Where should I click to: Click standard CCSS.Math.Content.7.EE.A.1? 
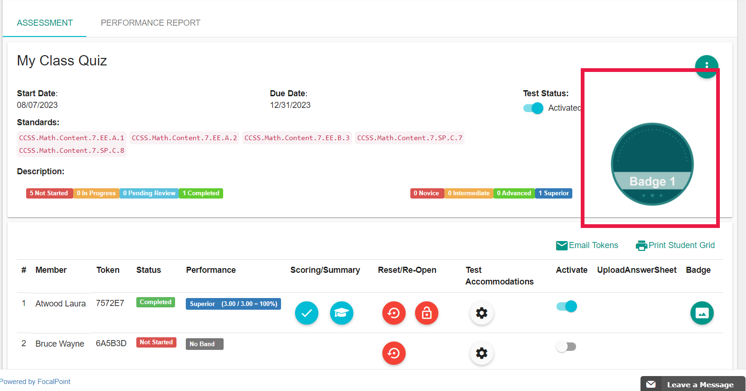(72, 138)
